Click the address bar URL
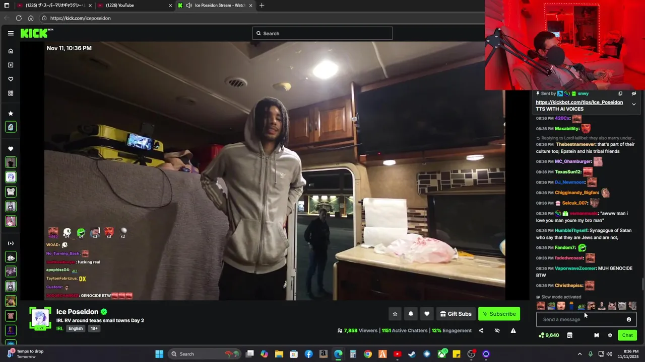This screenshot has width=645, height=362. pyautogui.click(x=80, y=18)
